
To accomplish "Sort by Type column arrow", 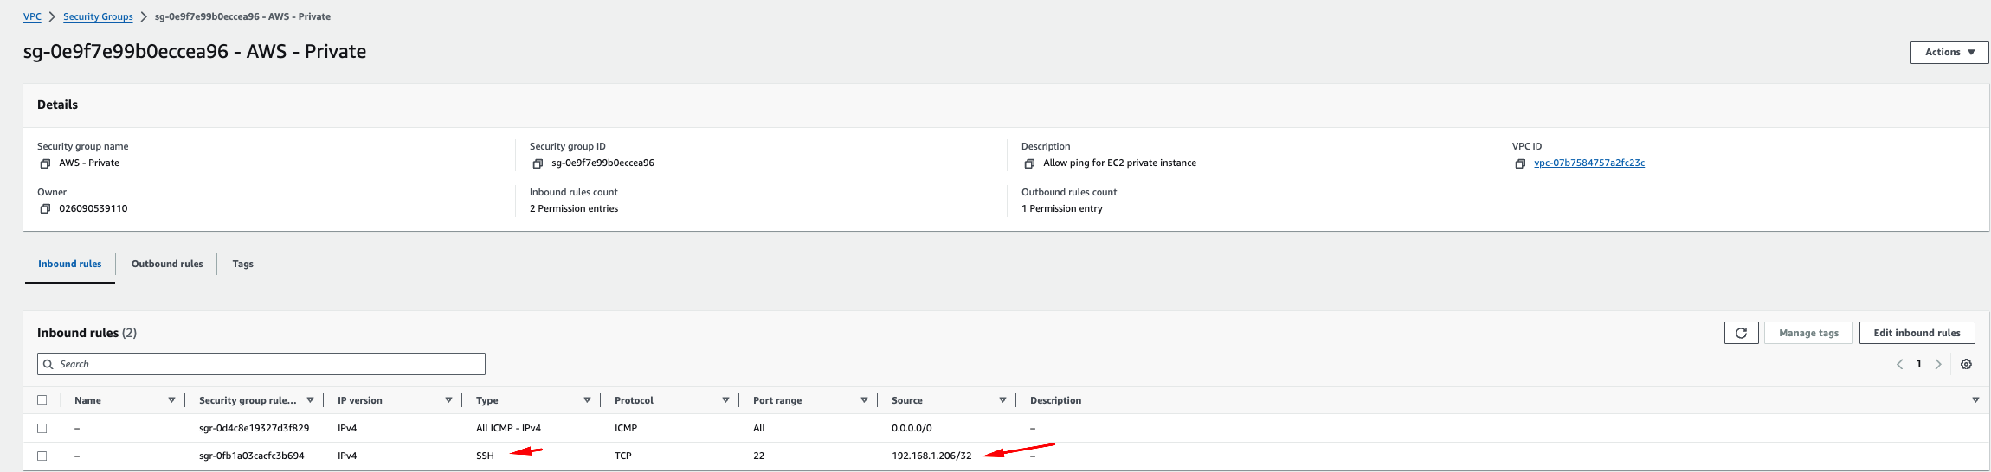I will 587,400.
